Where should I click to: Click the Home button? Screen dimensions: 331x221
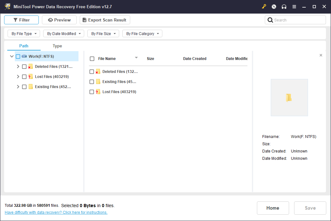tap(273, 208)
